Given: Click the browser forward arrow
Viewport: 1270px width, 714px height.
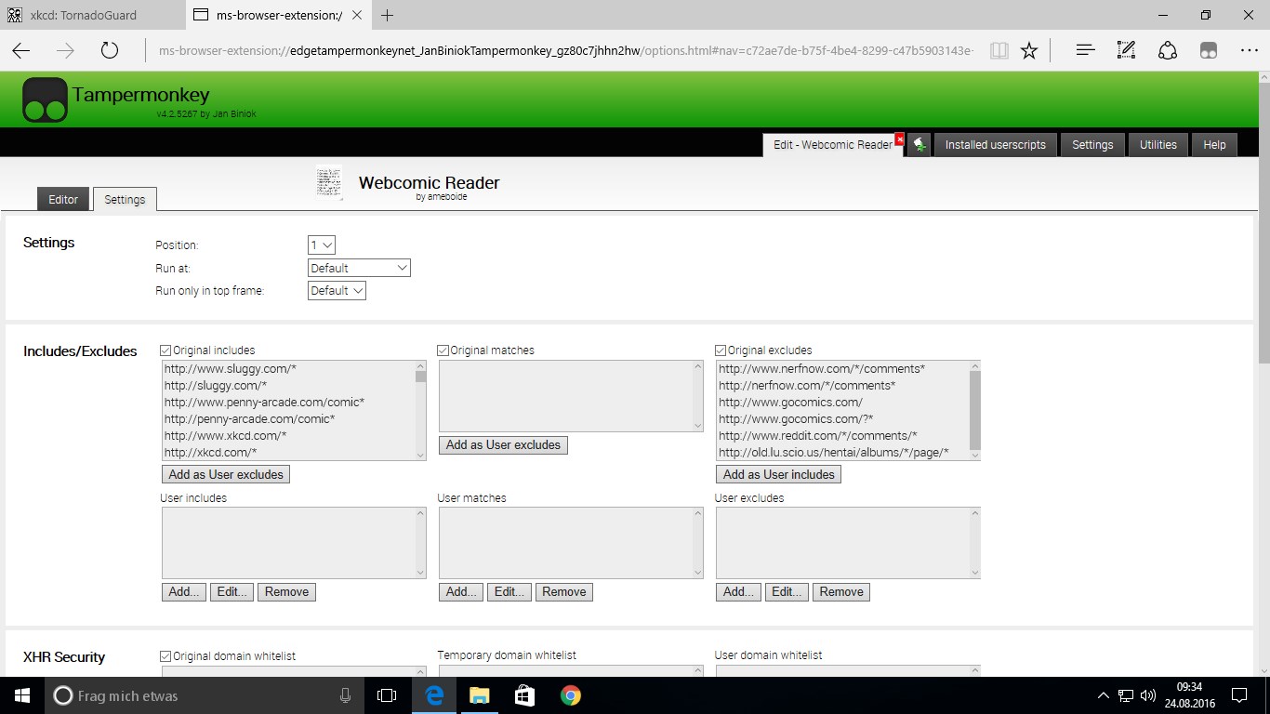Looking at the screenshot, I should (65, 50).
